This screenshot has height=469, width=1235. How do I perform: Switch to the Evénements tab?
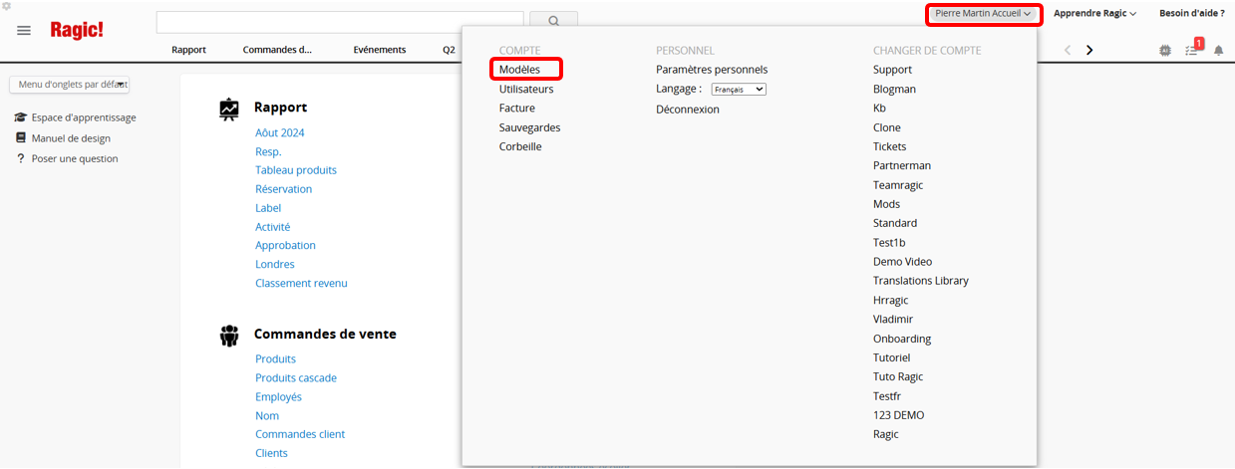379,50
